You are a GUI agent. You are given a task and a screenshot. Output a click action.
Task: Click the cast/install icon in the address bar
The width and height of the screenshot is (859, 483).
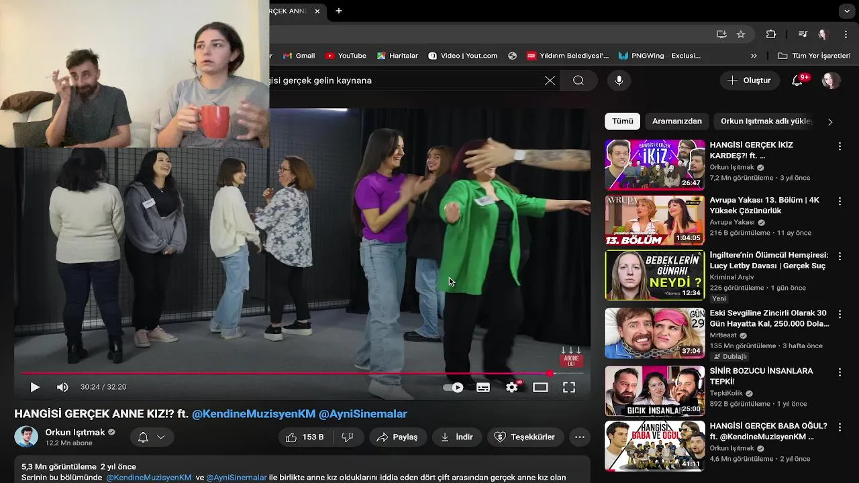(x=721, y=34)
